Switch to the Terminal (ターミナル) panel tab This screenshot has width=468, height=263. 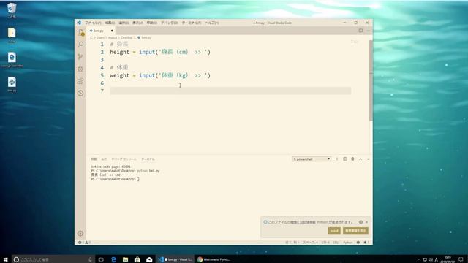click(148, 159)
